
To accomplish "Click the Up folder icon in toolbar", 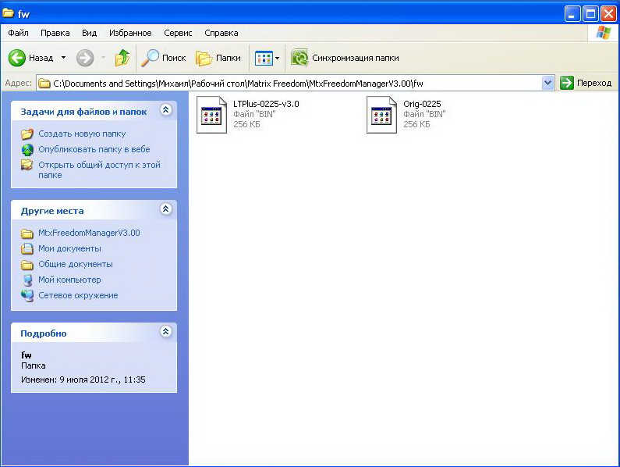I will click(x=122, y=58).
